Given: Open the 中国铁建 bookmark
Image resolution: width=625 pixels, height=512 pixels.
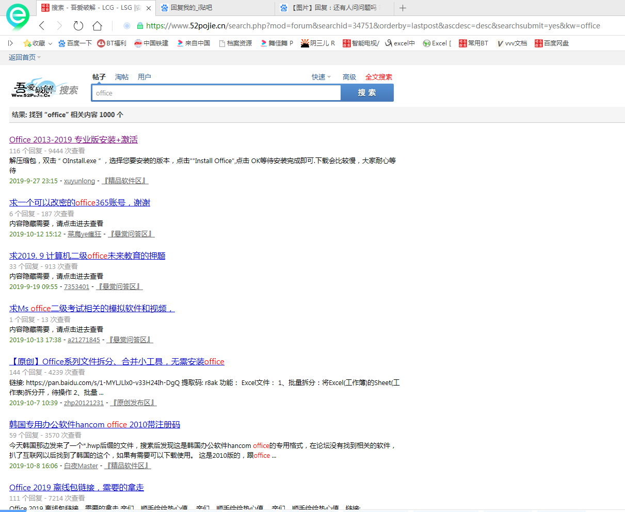Looking at the screenshot, I should [151, 43].
